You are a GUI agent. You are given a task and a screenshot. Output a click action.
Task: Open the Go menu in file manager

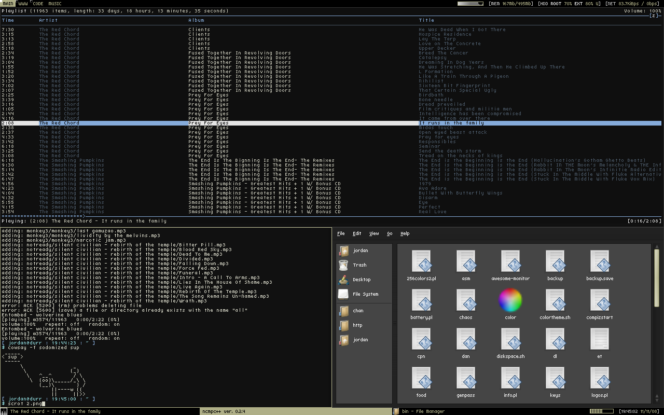point(390,233)
